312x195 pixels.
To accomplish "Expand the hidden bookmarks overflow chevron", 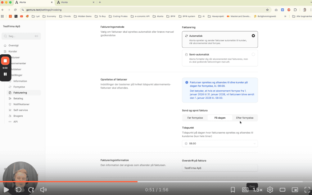I will point(285,16).
